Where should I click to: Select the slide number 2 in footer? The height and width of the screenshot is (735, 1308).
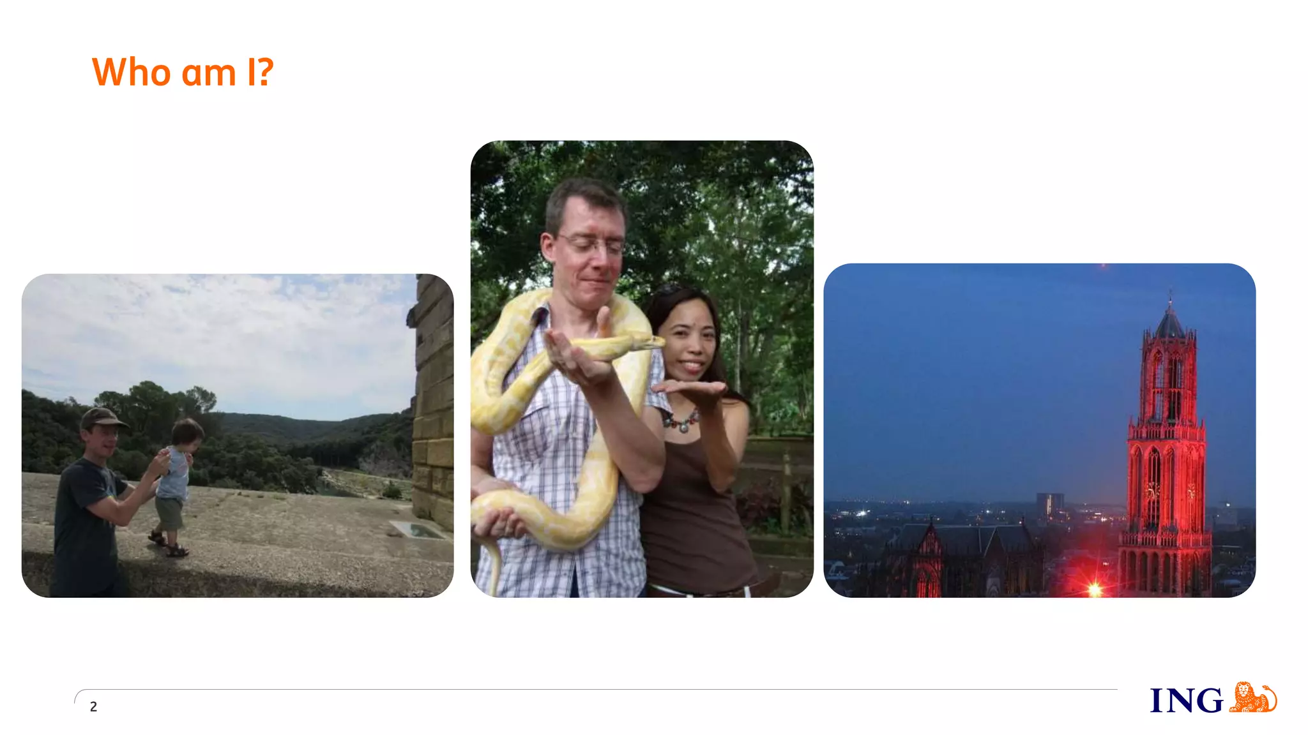(x=93, y=706)
